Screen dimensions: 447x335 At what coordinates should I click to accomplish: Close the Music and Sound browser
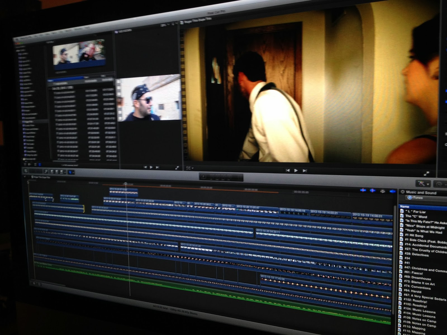403,192
